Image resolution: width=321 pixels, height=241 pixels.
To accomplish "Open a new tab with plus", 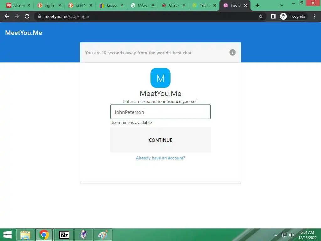I will (x=257, y=6).
